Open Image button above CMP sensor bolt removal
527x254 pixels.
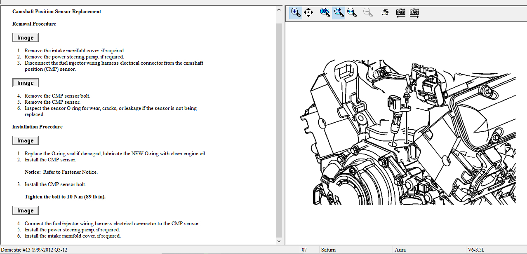[26, 83]
